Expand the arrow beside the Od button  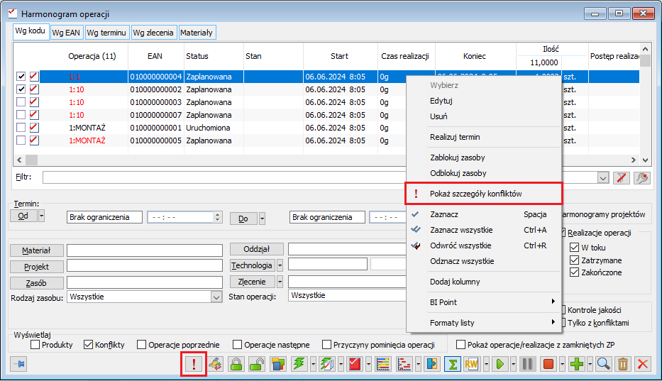[x=41, y=216]
